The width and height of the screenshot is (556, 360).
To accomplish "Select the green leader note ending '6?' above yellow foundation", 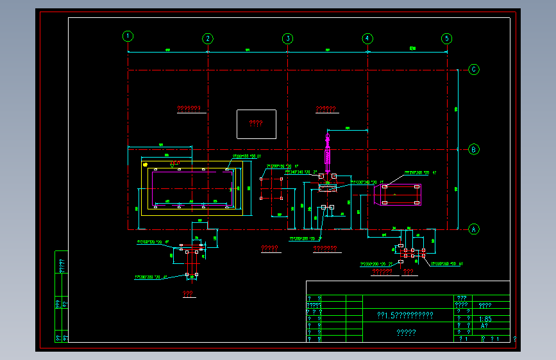I will (247, 156).
